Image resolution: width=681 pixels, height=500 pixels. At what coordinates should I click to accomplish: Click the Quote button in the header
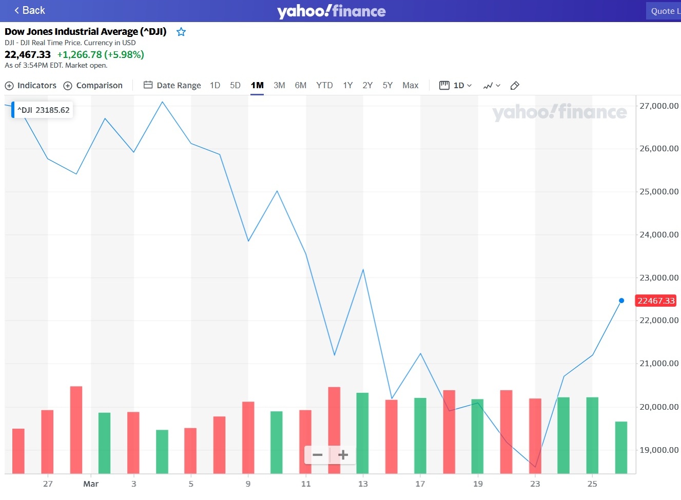pyautogui.click(x=664, y=11)
